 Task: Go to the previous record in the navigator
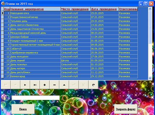point(15,85)
